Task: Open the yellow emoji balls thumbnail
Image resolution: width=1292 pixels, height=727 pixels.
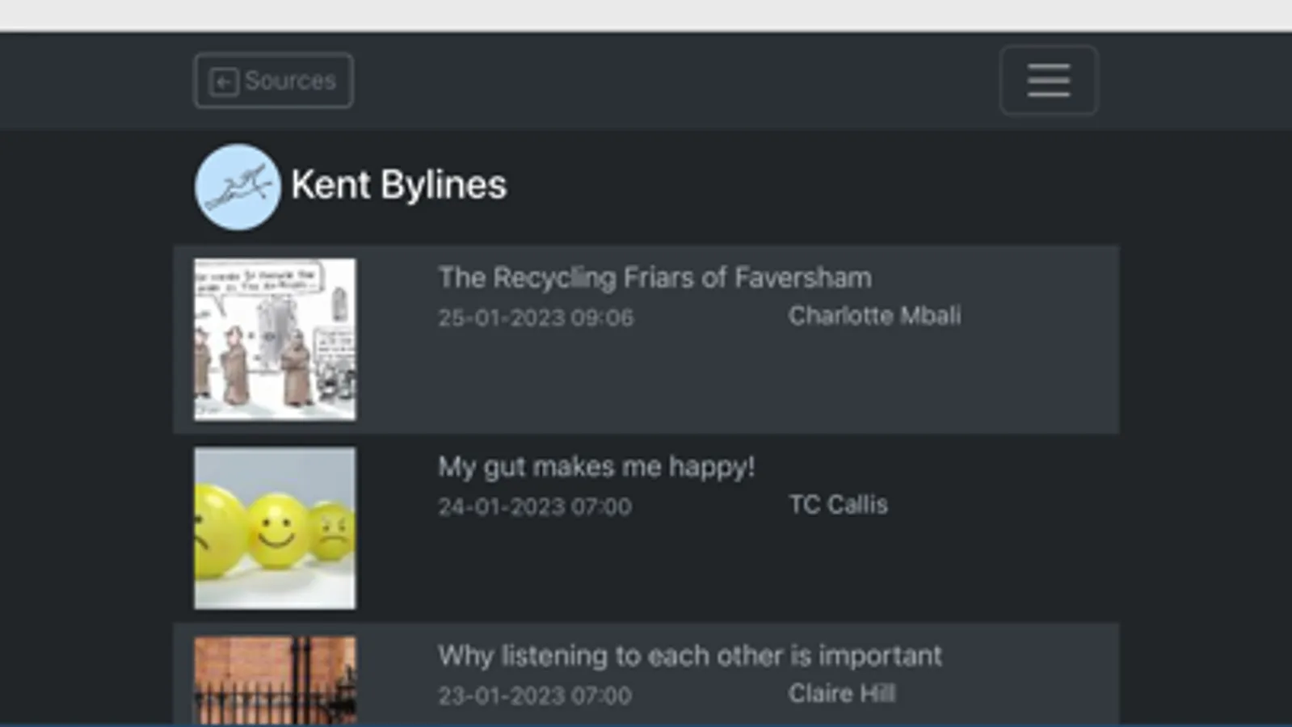Action: [x=275, y=528]
